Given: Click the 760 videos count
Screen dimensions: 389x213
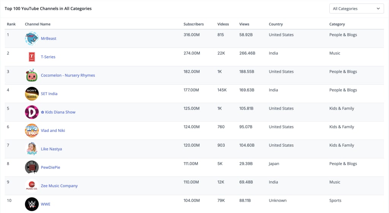Looking at the screenshot, I should [221, 127].
